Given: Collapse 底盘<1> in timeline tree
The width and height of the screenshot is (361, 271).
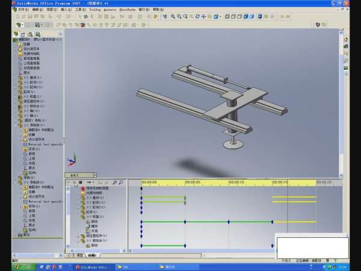Looking at the screenshot, I should [x=78, y=217].
